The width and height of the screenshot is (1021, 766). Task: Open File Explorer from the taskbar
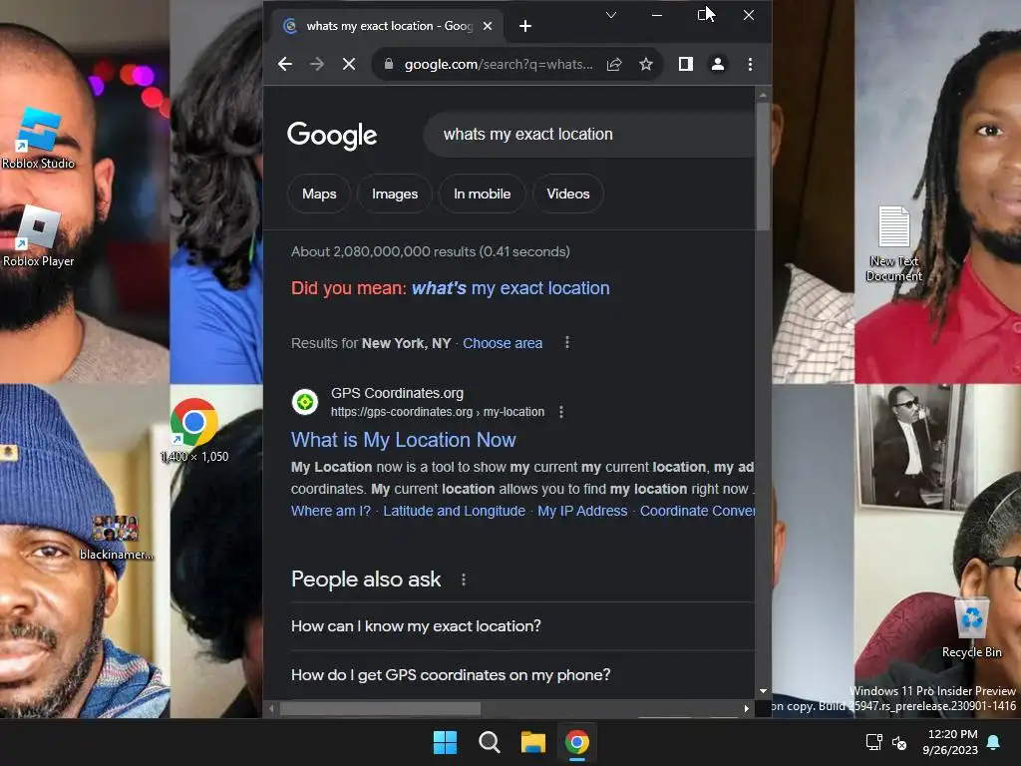tap(532, 742)
